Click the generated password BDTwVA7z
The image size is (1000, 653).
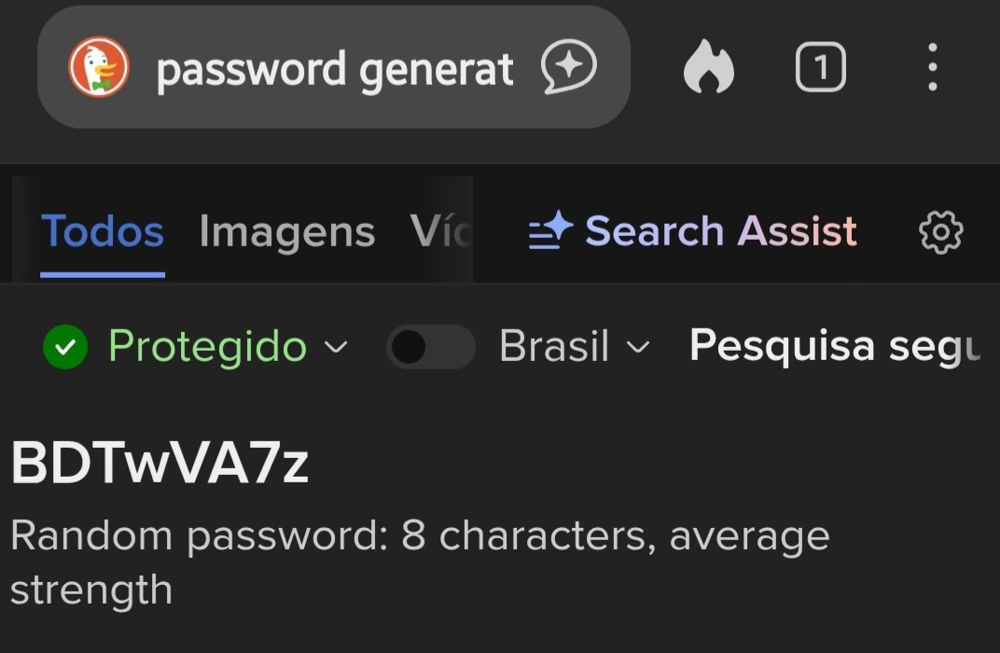click(x=160, y=464)
